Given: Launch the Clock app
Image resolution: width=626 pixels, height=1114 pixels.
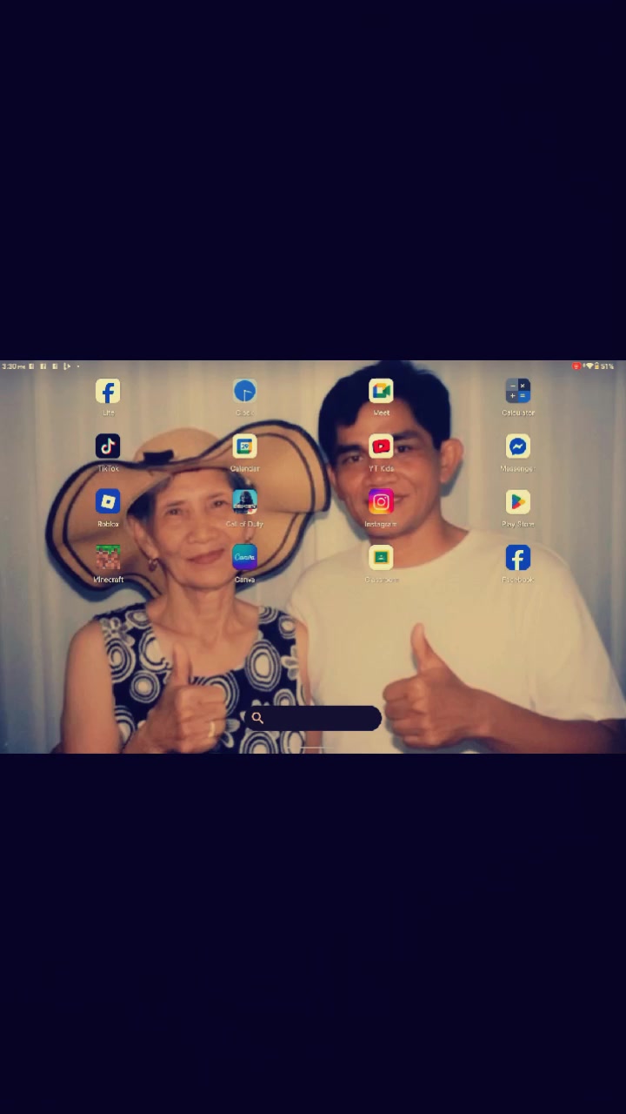Looking at the screenshot, I should click(244, 392).
